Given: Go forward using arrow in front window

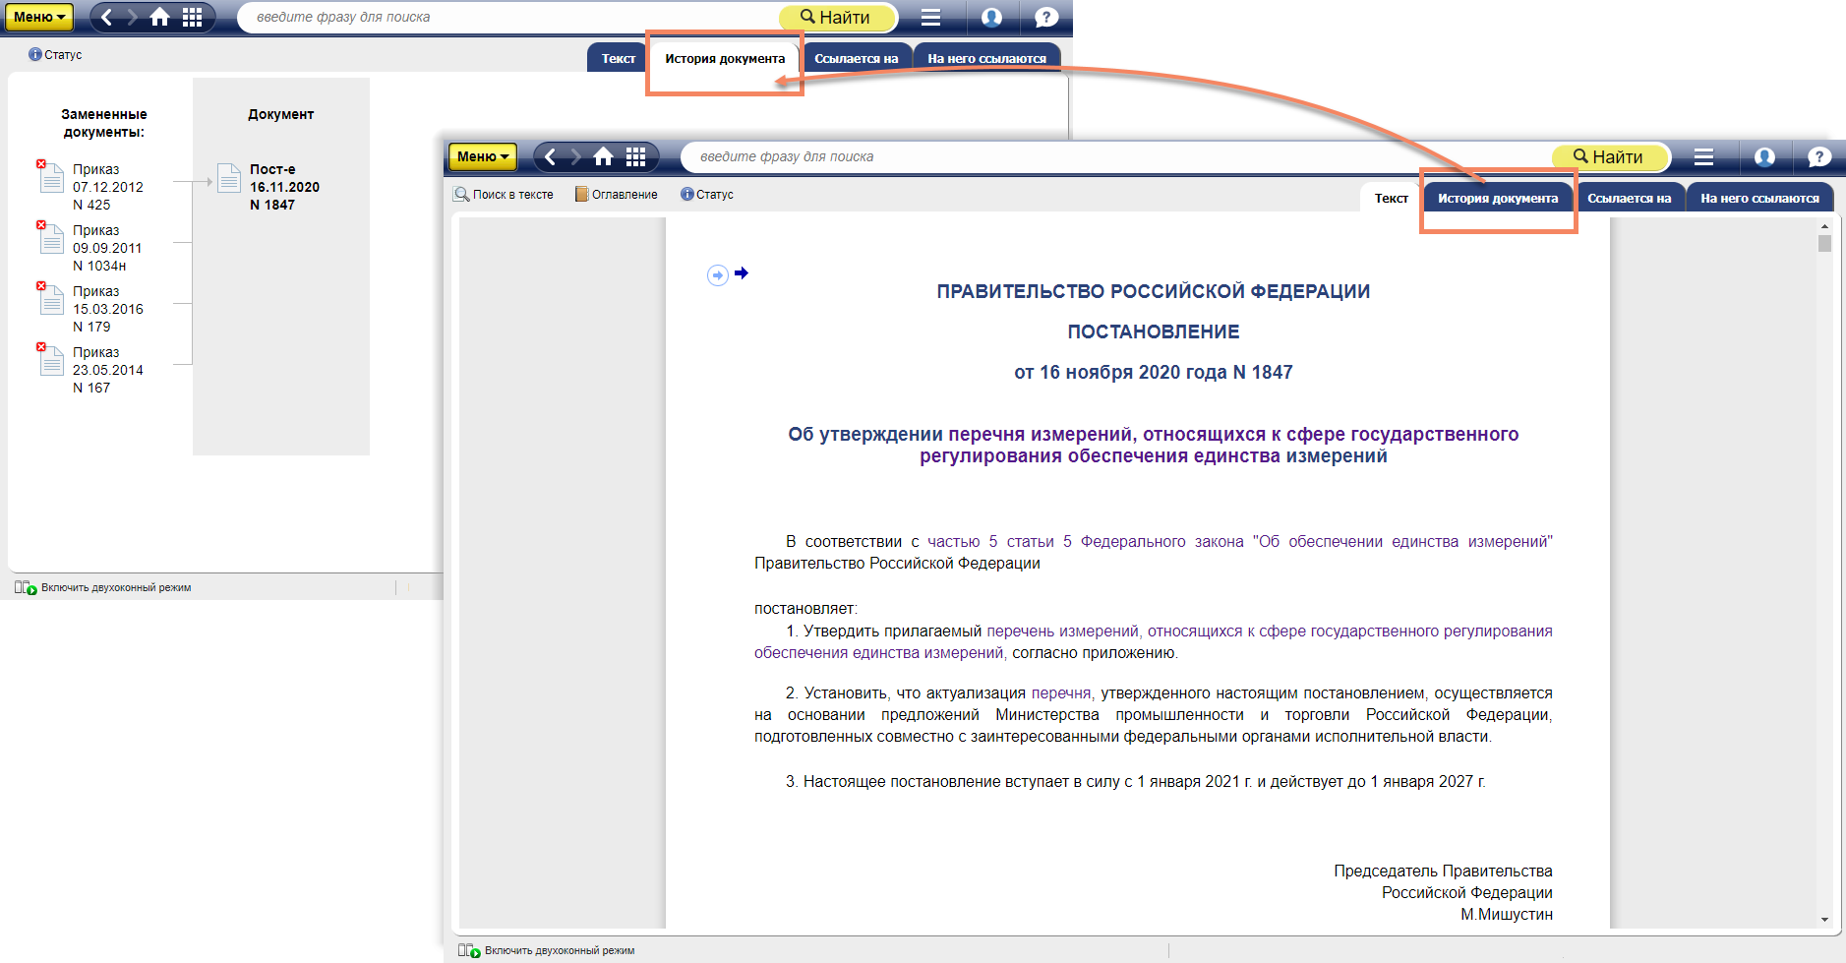Looking at the screenshot, I should click(x=576, y=156).
